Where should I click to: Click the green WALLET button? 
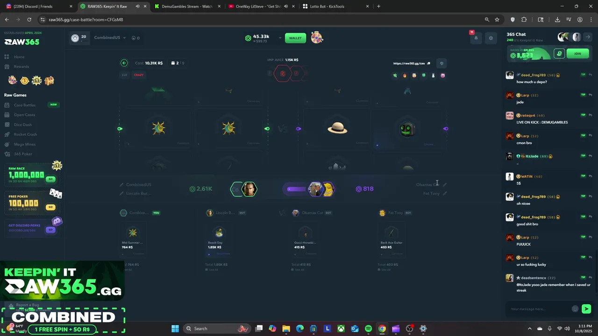click(x=295, y=38)
